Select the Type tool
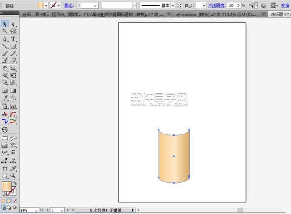Image resolution: width=291 pixels, height=214 pixels. (x=13, y=39)
